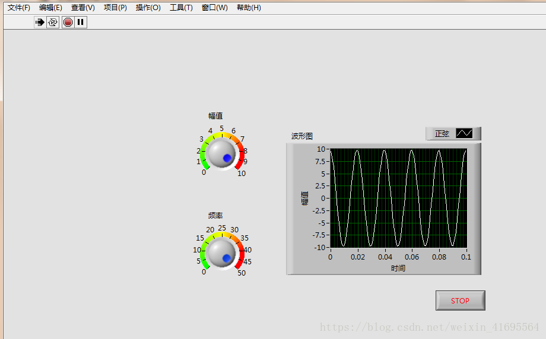Open the 文件(F) menu
546x339 pixels.
19,7
